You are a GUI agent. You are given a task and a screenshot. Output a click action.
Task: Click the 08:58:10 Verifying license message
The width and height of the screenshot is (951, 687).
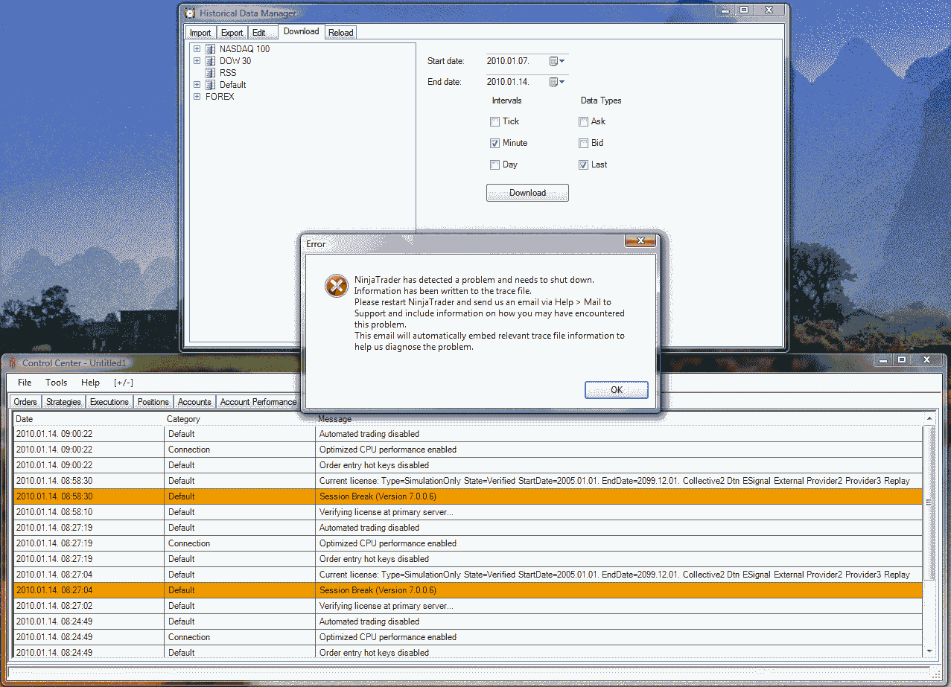(x=386, y=512)
